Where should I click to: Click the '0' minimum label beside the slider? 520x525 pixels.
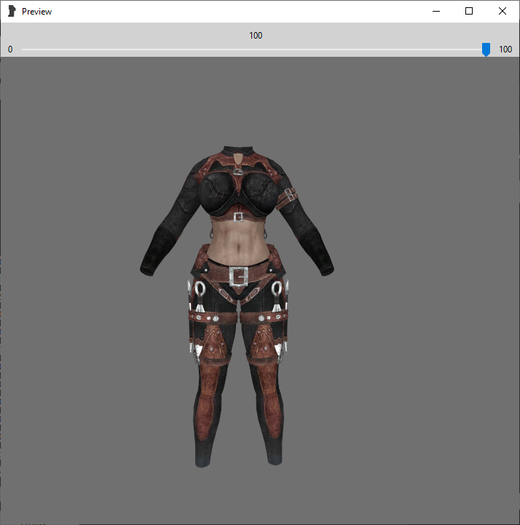coord(10,50)
